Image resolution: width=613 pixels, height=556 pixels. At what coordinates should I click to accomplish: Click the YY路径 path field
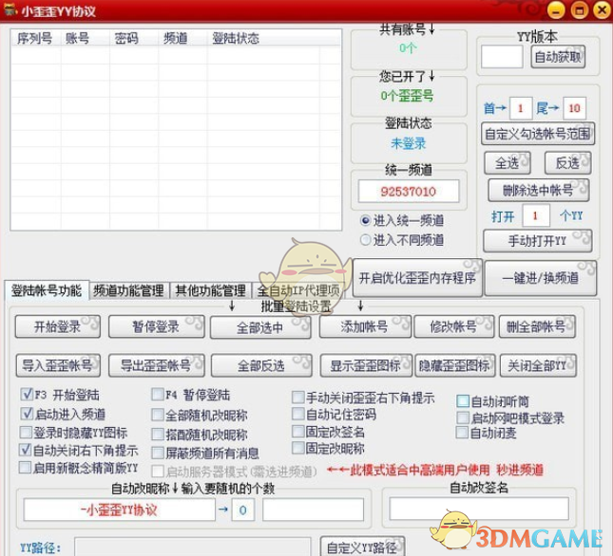pyautogui.click(x=193, y=547)
